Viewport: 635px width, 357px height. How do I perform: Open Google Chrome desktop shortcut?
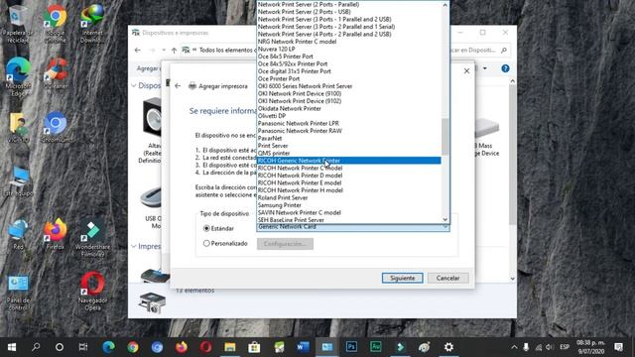pos(56,24)
